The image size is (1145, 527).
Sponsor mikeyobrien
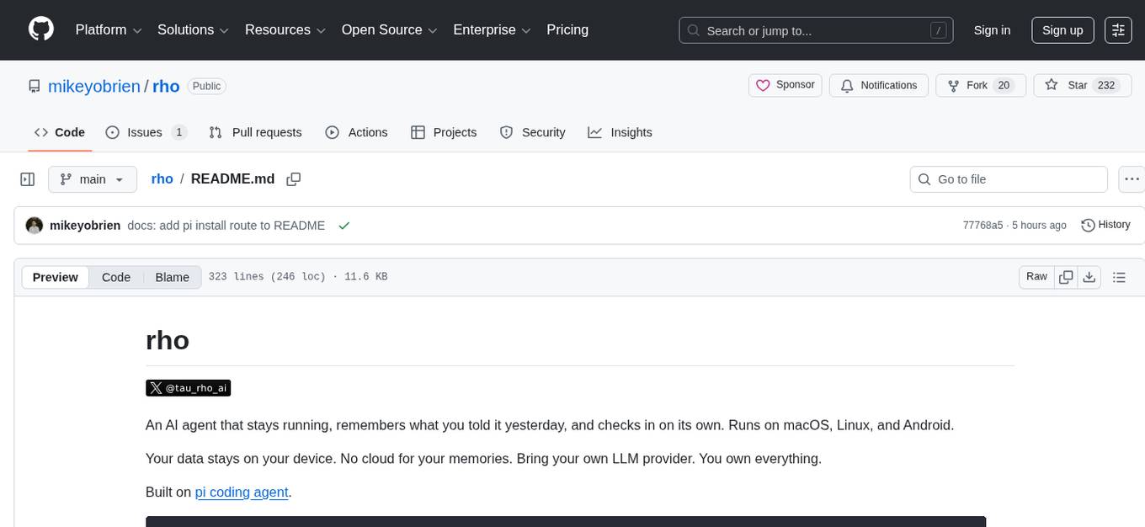[x=785, y=85]
